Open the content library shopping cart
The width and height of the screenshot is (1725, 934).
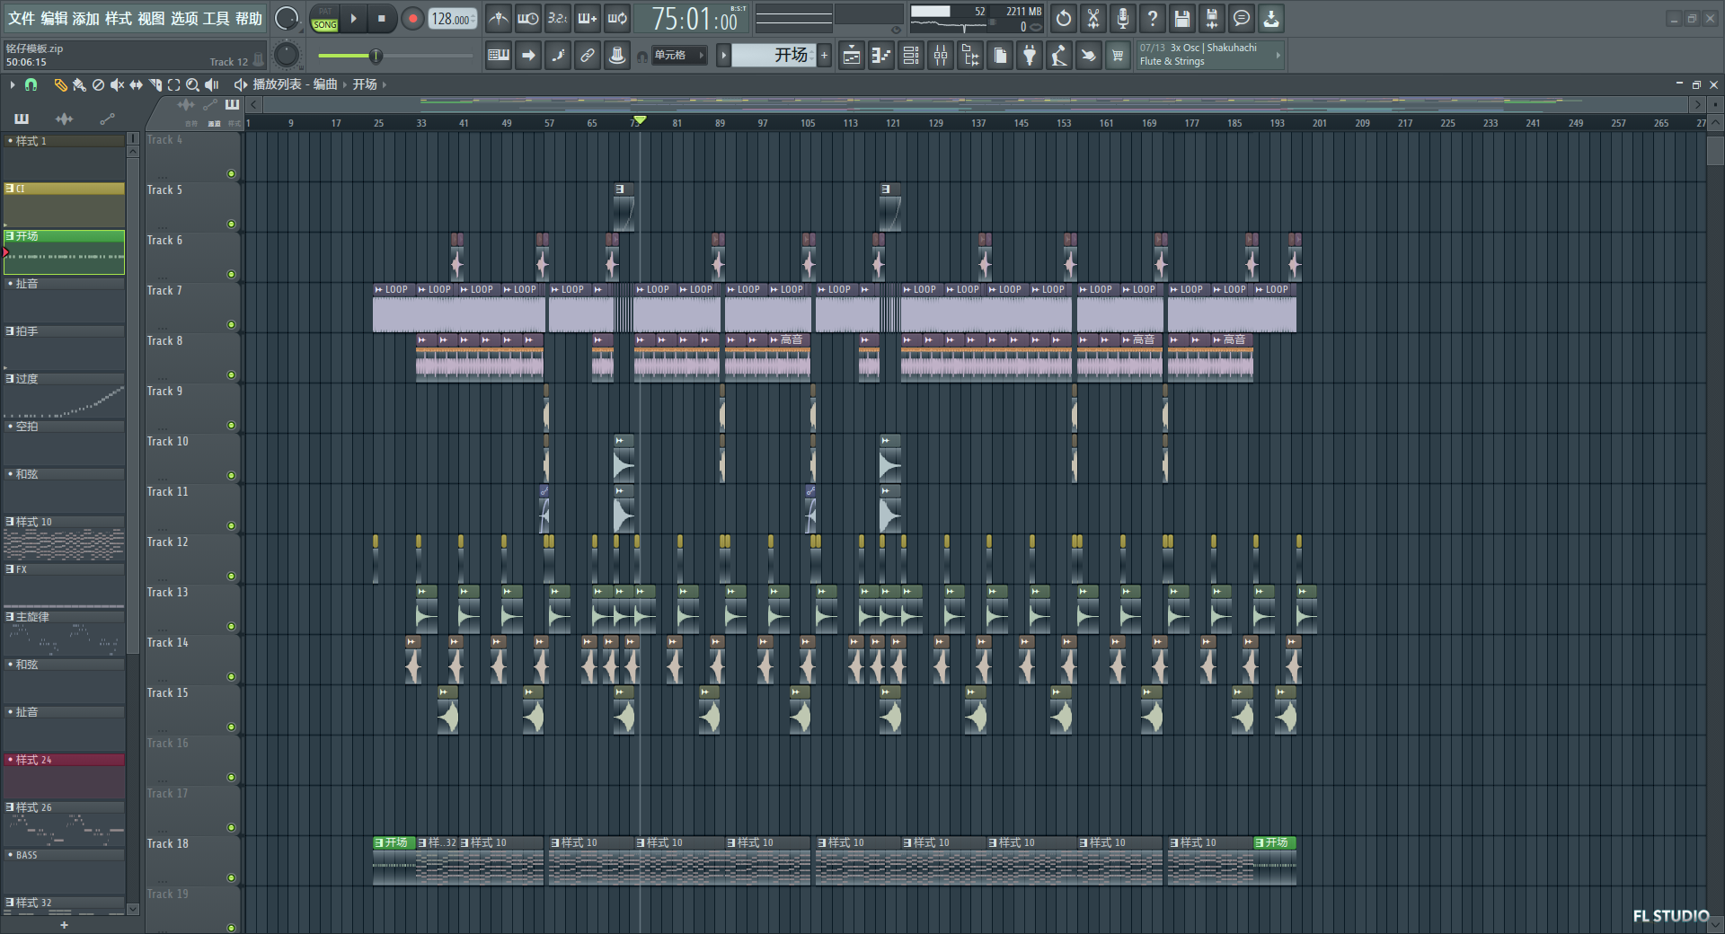tap(1118, 56)
